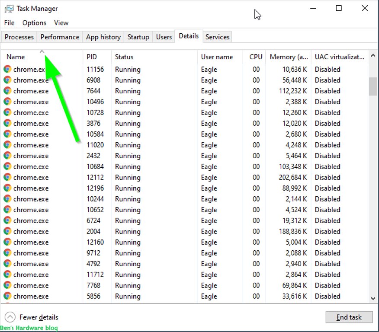Click Chrome icon in PID 7644 row

point(7,91)
